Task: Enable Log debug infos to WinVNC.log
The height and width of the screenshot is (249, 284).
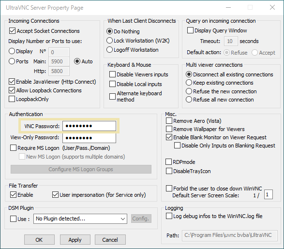Action: tap(169, 216)
